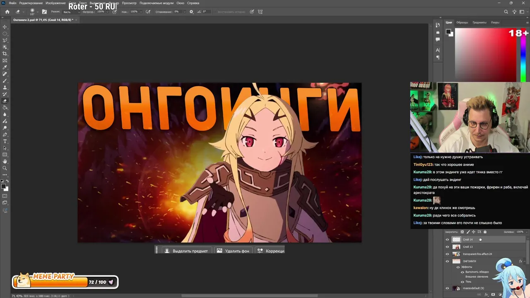This screenshot has height=298, width=530.
Task: Select the Type tool
Action: coord(5,141)
